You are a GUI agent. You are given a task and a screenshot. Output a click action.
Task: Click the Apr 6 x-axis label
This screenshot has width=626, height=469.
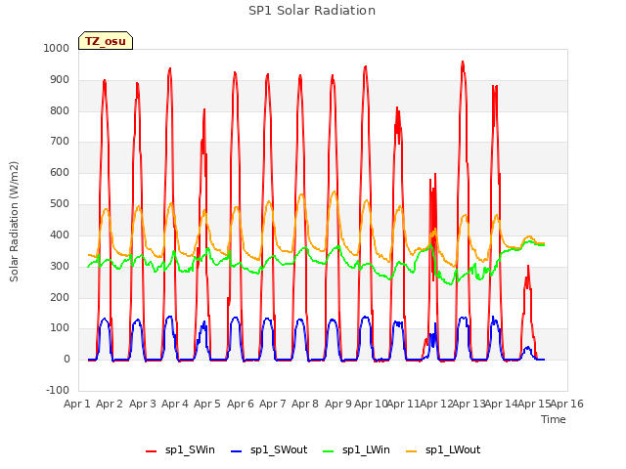click(241, 404)
